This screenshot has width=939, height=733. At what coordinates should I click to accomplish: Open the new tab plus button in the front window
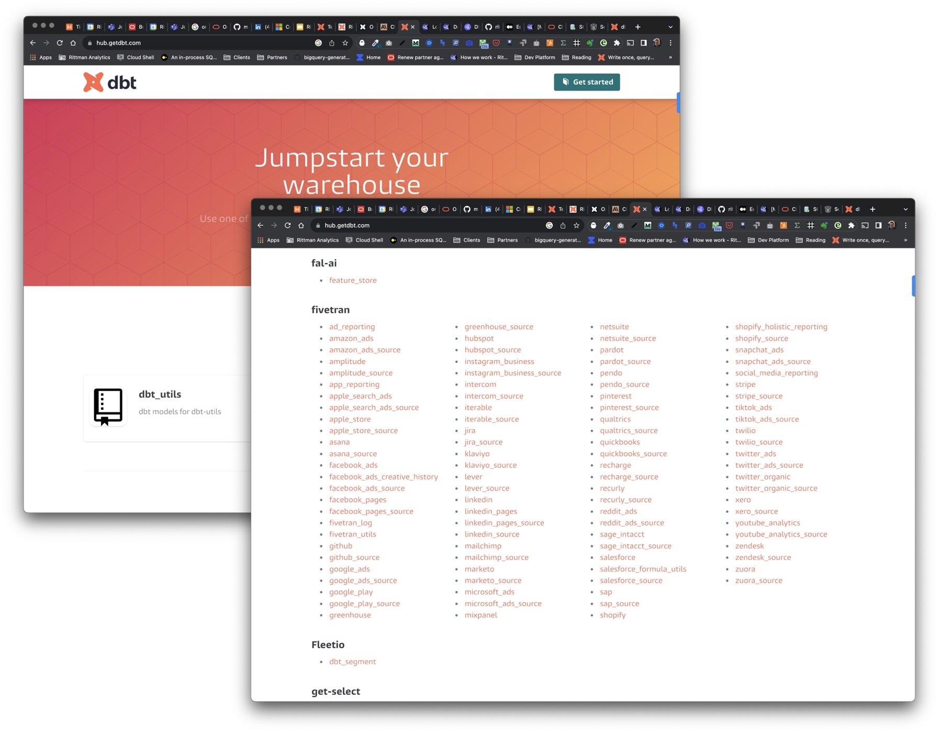pyautogui.click(x=873, y=209)
